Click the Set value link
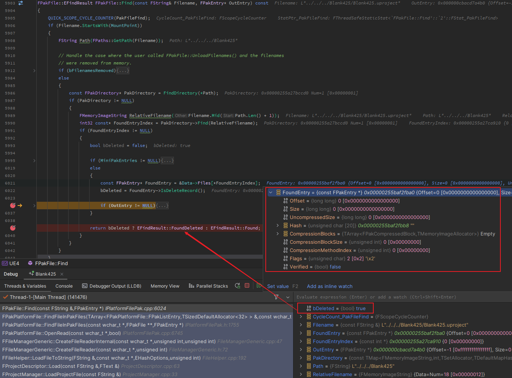The width and height of the screenshot is (512, 378). [x=278, y=286]
